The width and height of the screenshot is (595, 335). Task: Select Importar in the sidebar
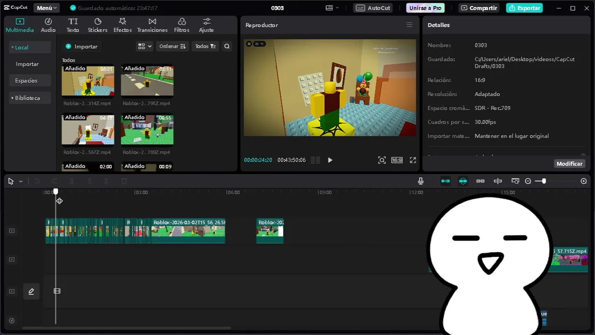(x=27, y=64)
